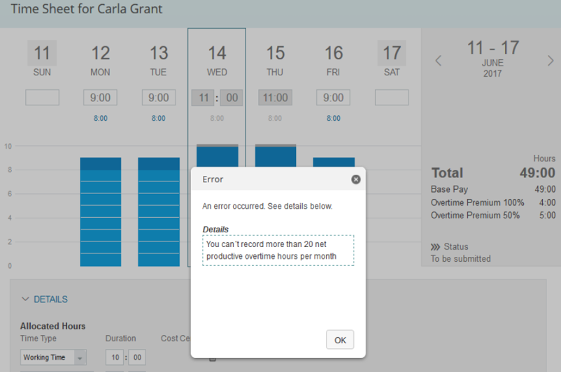Click Friday's 9:00 time entry box

point(334,98)
